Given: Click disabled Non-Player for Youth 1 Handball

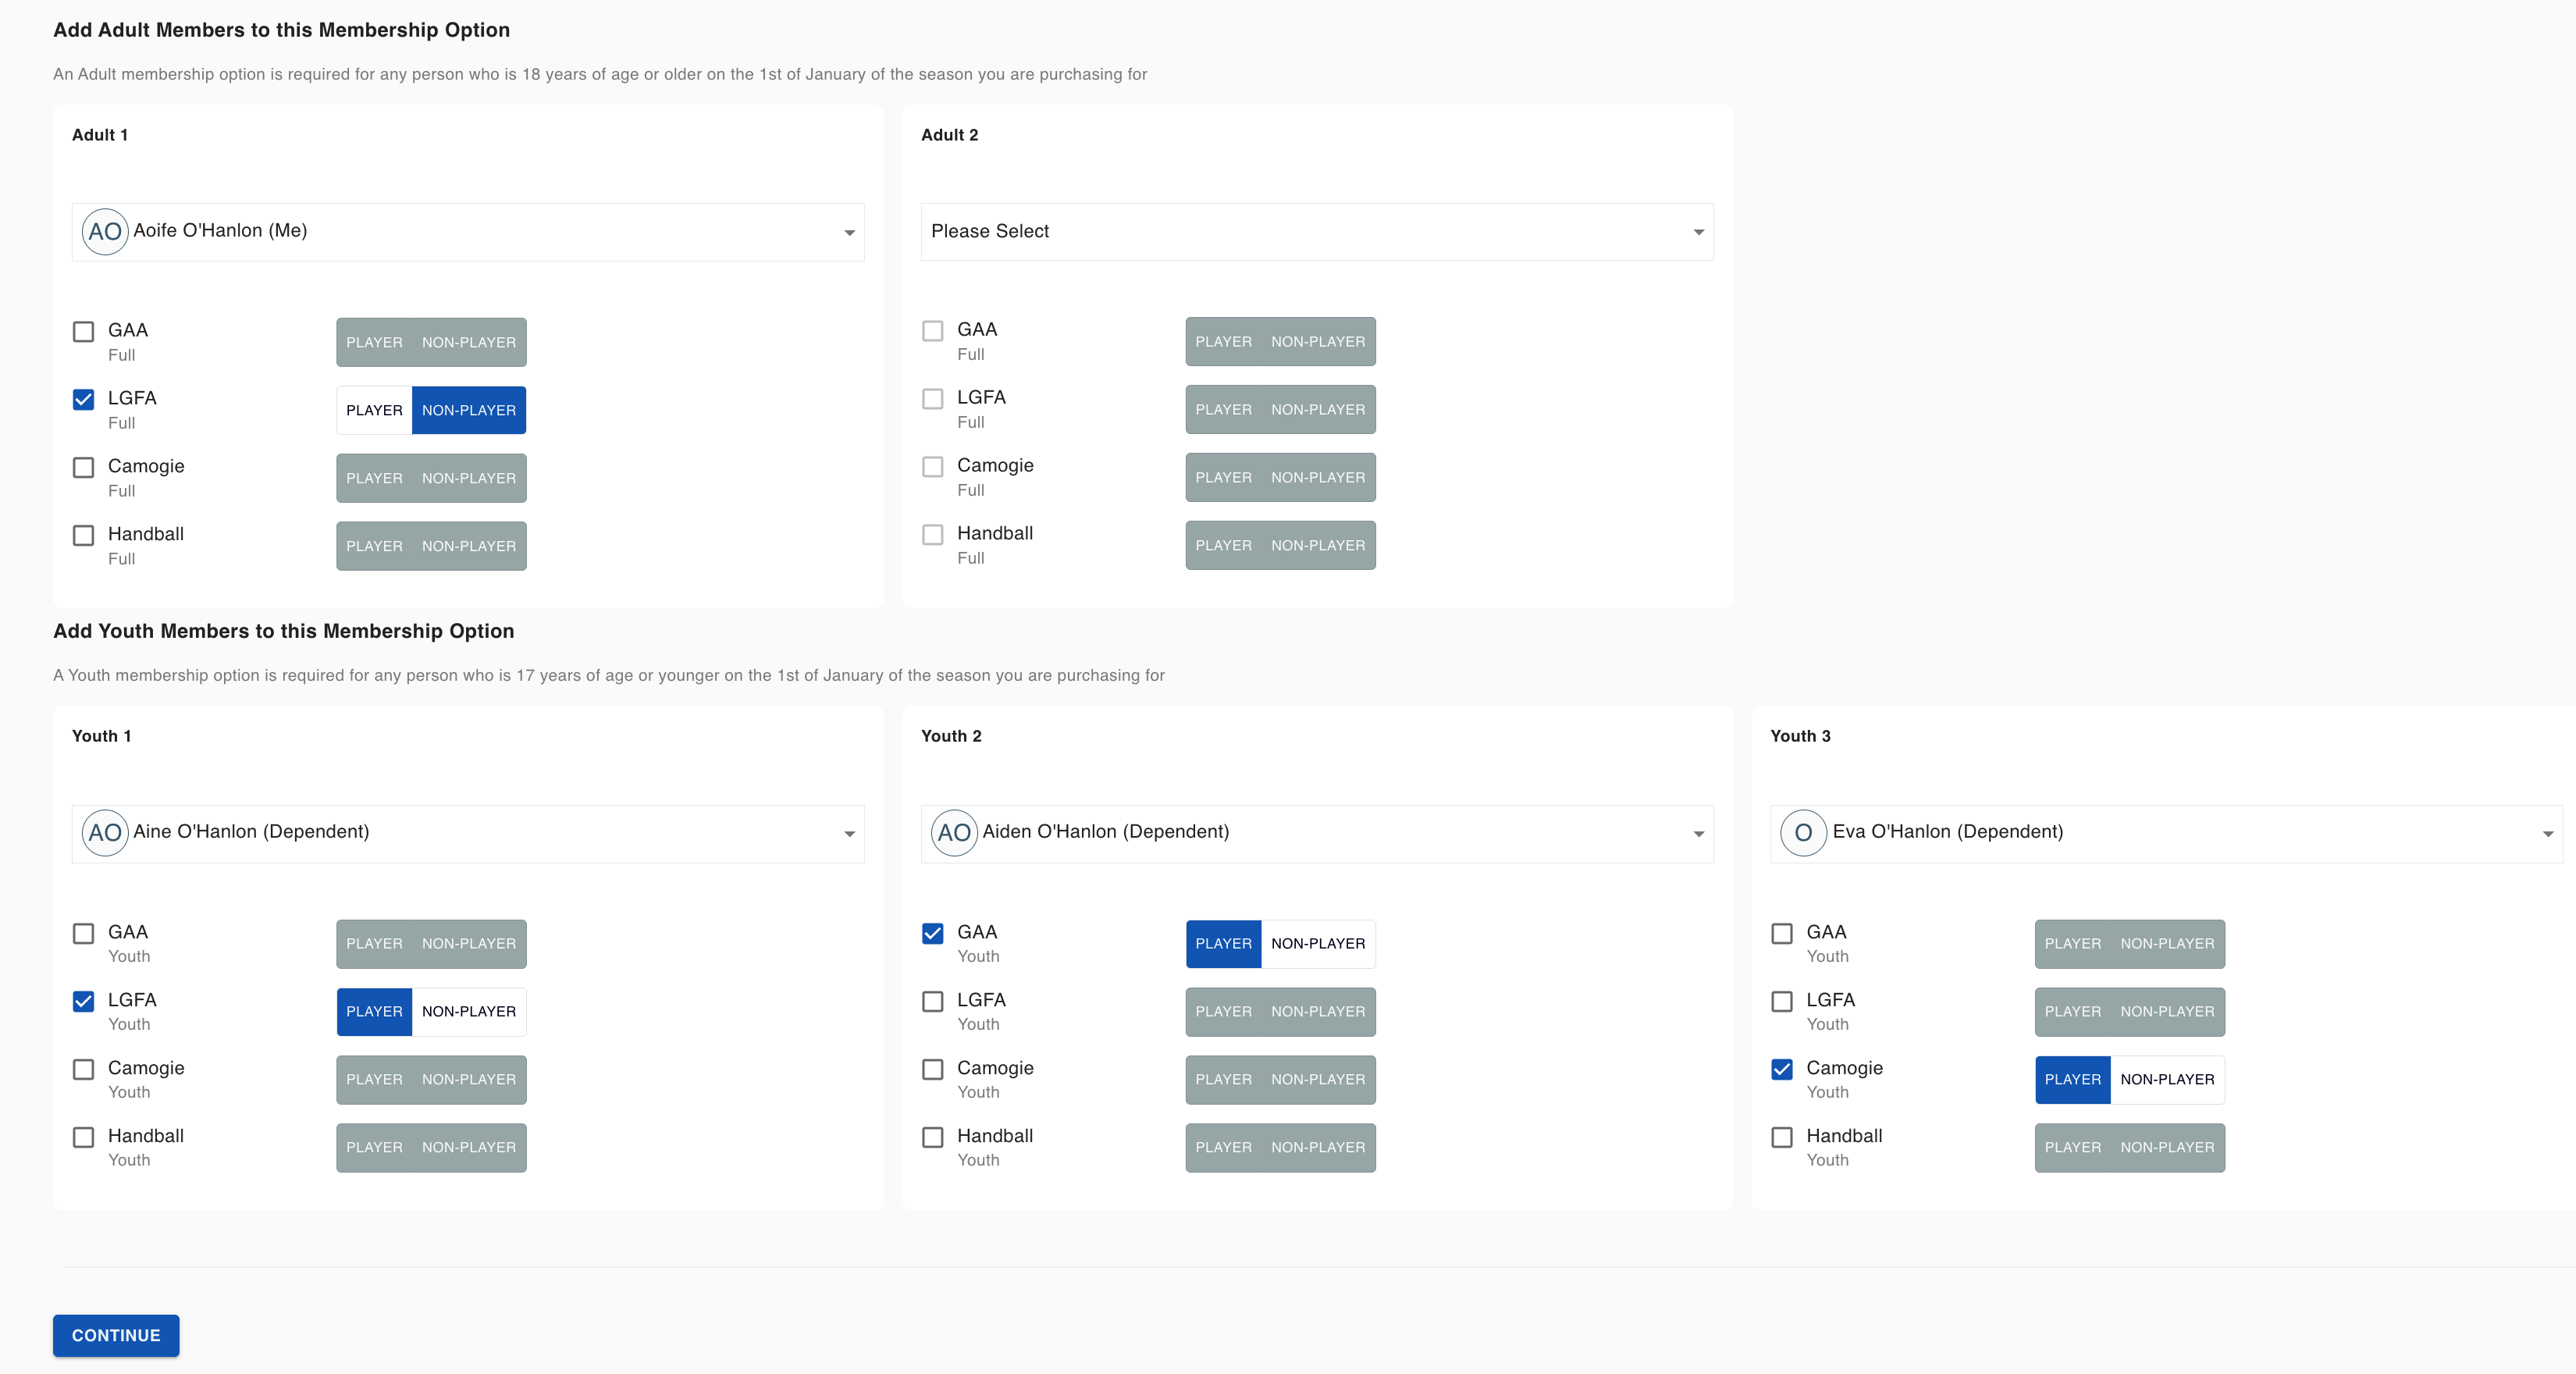Looking at the screenshot, I should (469, 1148).
